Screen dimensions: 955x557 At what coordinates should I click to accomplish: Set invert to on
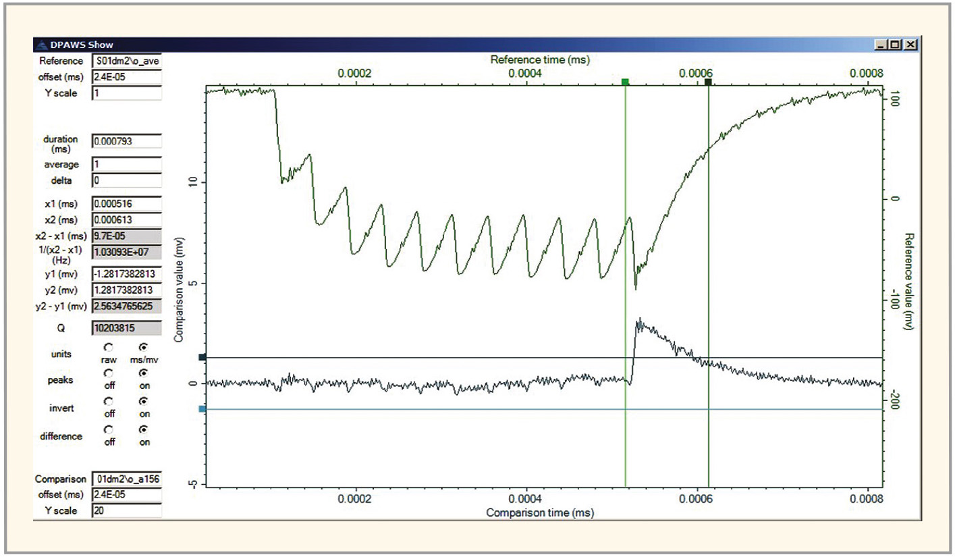click(142, 400)
